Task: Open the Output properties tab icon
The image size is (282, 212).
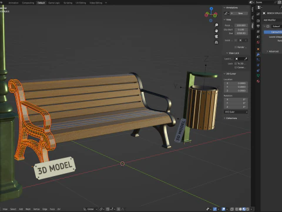Action: tap(258, 26)
